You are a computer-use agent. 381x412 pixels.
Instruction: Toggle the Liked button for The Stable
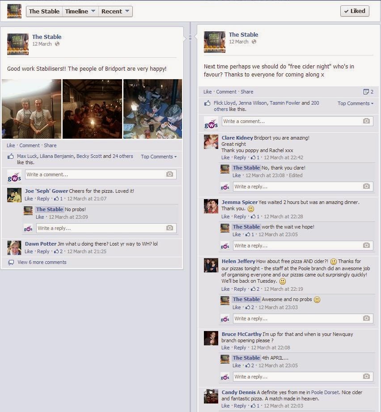pos(355,11)
